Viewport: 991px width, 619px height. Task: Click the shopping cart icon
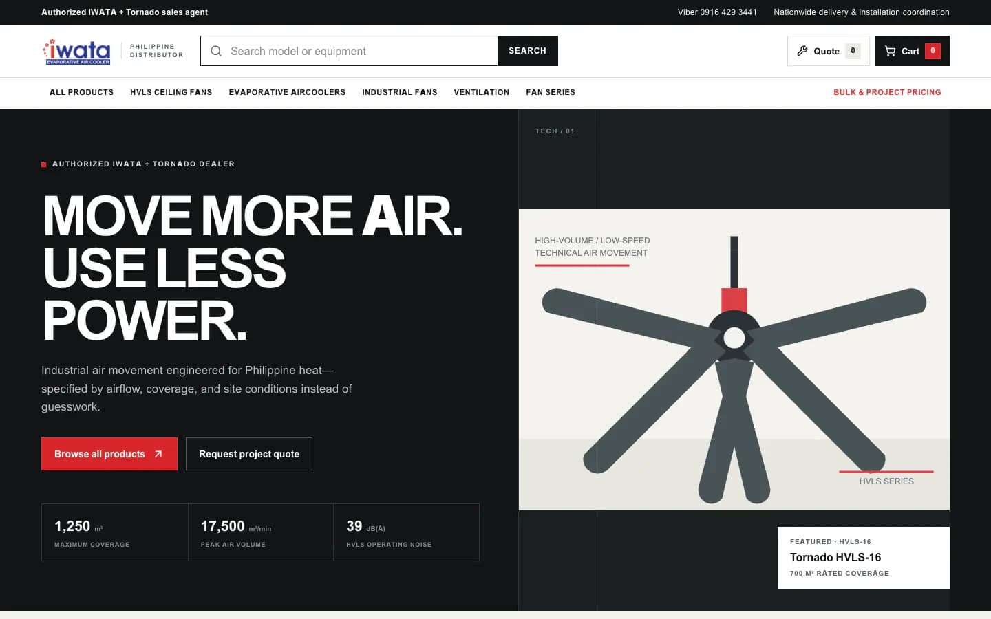coord(890,51)
